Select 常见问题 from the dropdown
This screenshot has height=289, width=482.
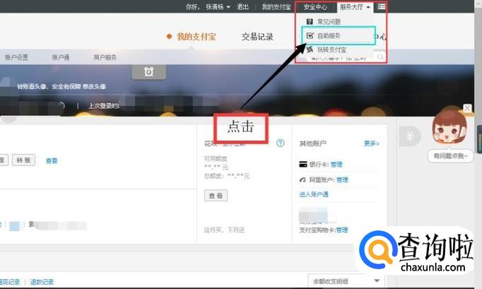tap(329, 21)
